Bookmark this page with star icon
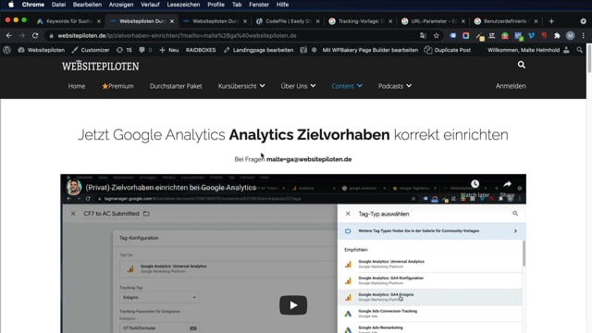Screen dimensions: 592x333 pos(437,35)
